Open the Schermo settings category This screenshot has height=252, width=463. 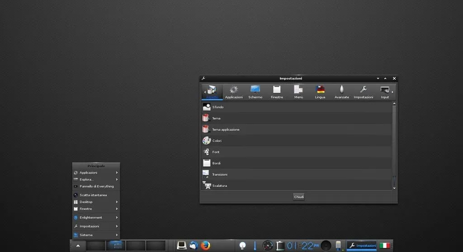[255, 92]
